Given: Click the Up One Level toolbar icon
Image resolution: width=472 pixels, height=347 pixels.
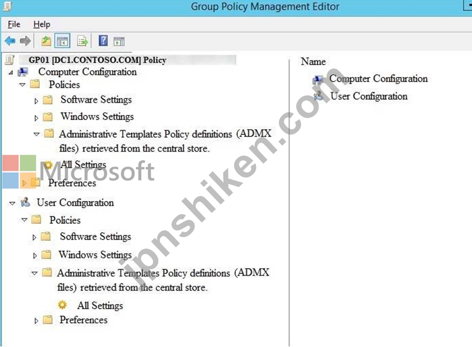Looking at the screenshot, I should 46,41.
